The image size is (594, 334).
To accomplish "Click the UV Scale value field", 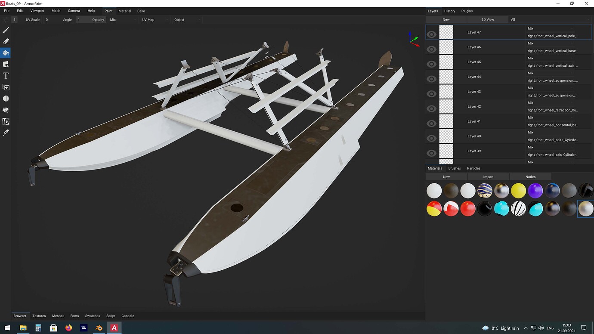I will [27, 20].
